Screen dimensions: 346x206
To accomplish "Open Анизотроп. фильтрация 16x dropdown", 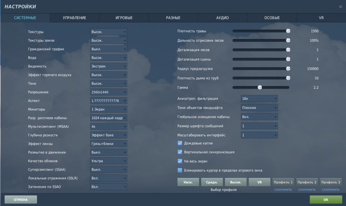I will coord(259,98).
